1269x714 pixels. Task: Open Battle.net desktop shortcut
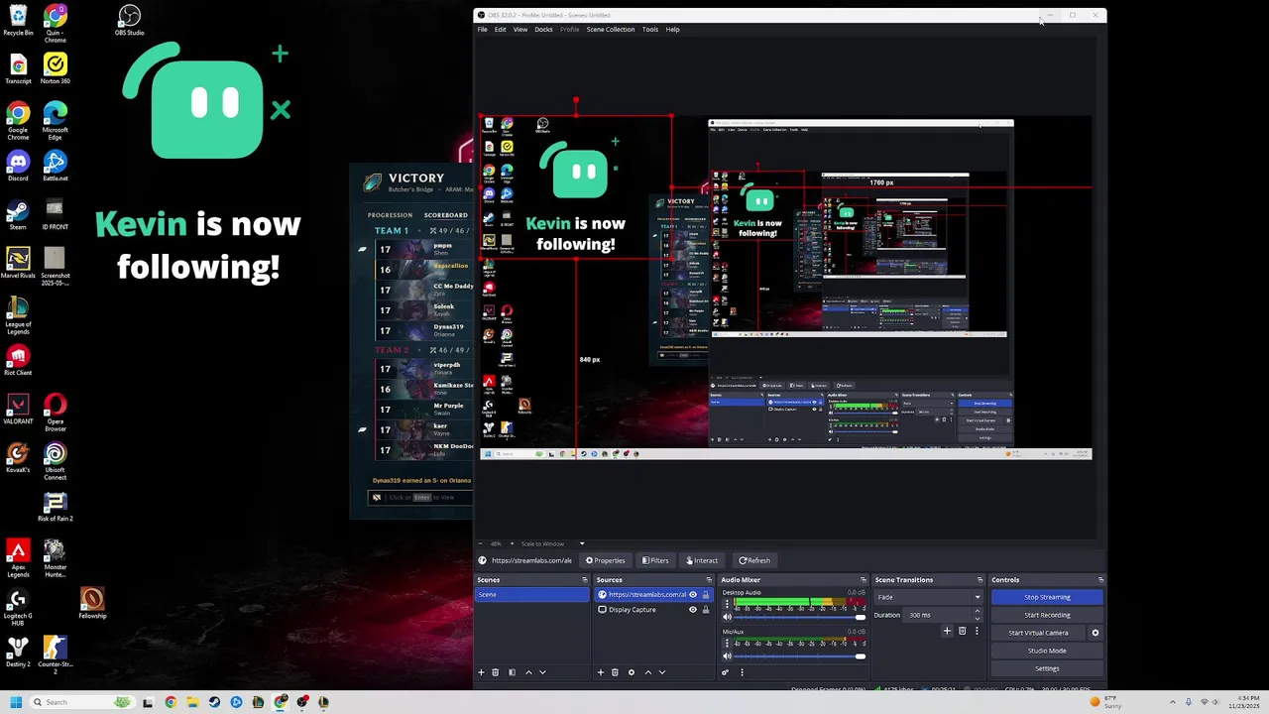coord(55,167)
